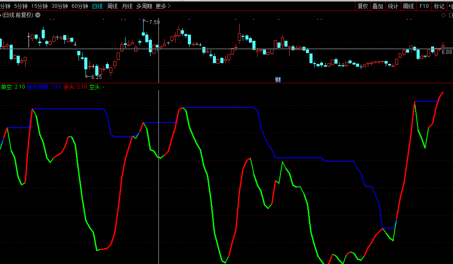
Task: Select the 月线 monthly chart tab
Action: (127, 6)
